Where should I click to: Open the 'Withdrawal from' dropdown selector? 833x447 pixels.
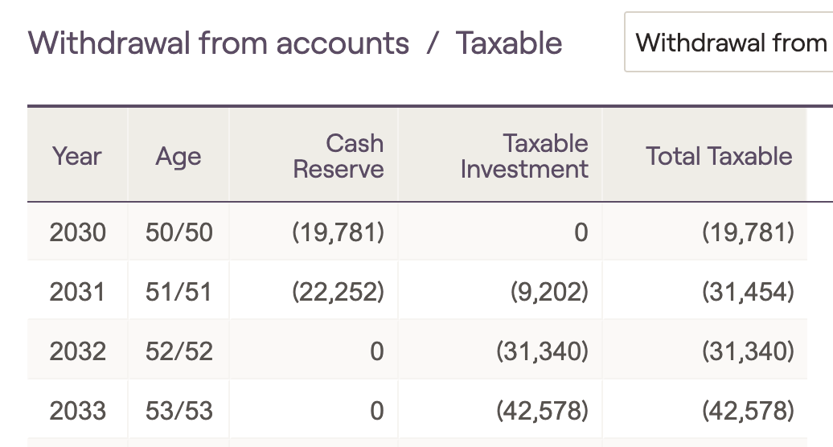728,42
